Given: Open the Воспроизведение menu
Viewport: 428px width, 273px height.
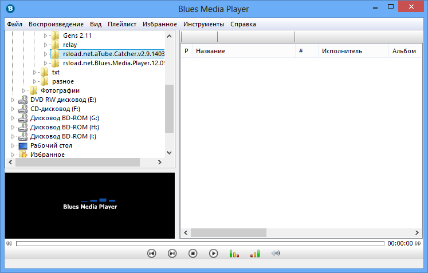Looking at the screenshot, I should (56, 24).
